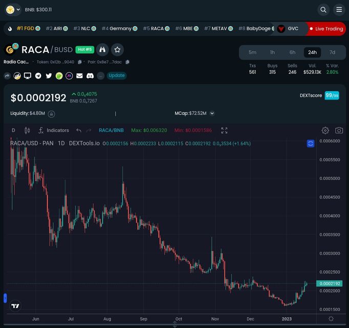349x328 pixels.
Task: Open the green CoinGecko icon link
Action: click(59, 76)
